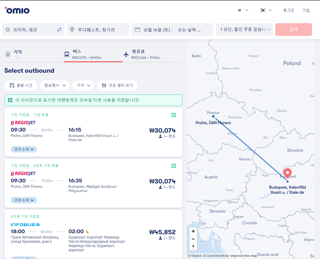The width and height of the screenshot is (320, 259).
Task: Click the sort icon in 출발 시간 button
Action: coord(12,85)
